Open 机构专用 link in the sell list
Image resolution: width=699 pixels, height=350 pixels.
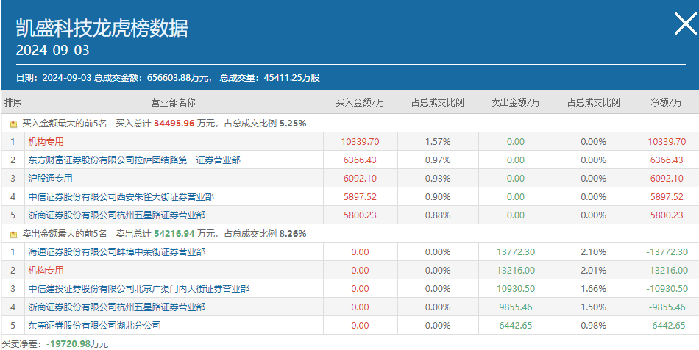point(46,271)
